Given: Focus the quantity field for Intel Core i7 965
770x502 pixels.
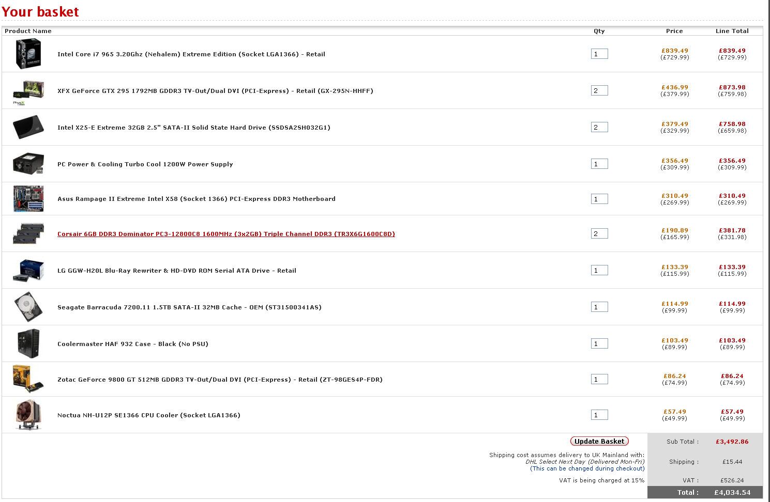Looking at the screenshot, I should click(599, 54).
